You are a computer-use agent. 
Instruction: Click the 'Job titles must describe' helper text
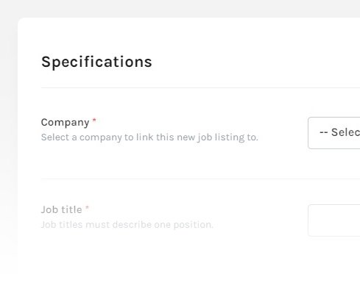coord(127,225)
